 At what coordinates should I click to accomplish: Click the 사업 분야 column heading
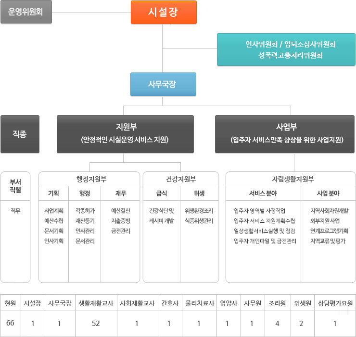pyautogui.click(x=328, y=193)
